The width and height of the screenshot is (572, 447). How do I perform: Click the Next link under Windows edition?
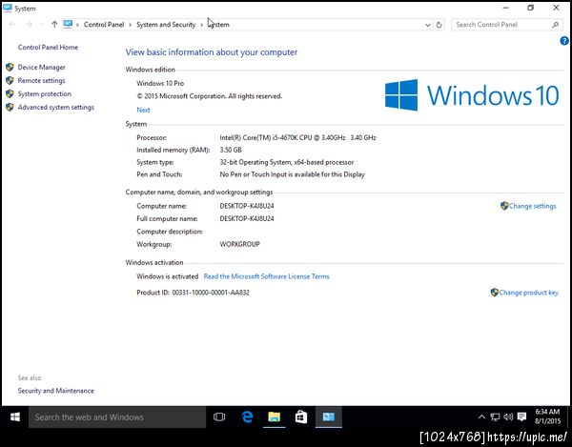[x=143, y=110]
